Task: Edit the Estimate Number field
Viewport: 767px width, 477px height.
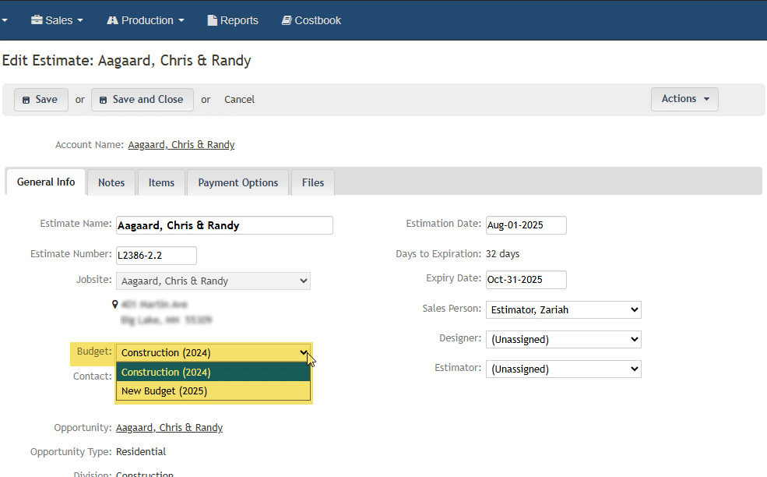Action: coord(156,255)
